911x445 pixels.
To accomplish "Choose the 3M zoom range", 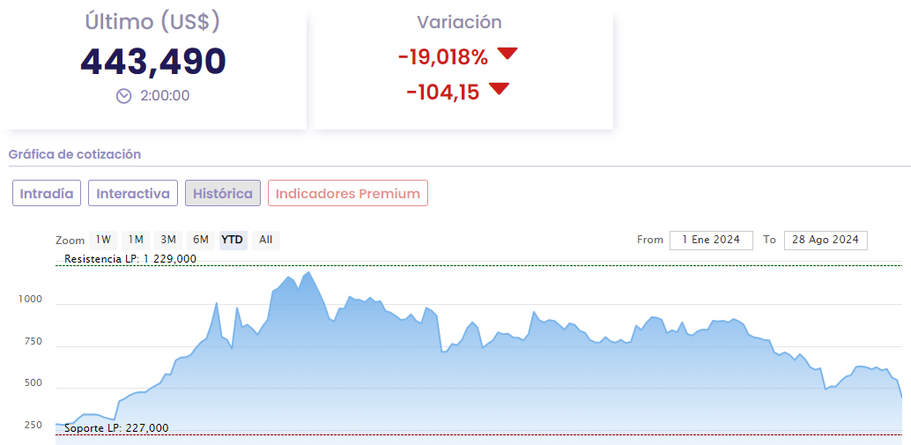I will pyautogui.click(x=167, y=240).
